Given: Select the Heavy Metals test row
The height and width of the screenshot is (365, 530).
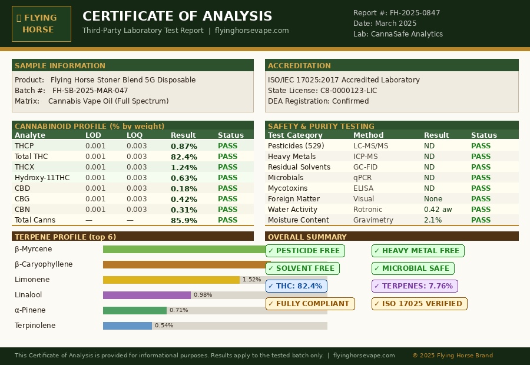Looking at the screenshot, I should pos(392,157).
